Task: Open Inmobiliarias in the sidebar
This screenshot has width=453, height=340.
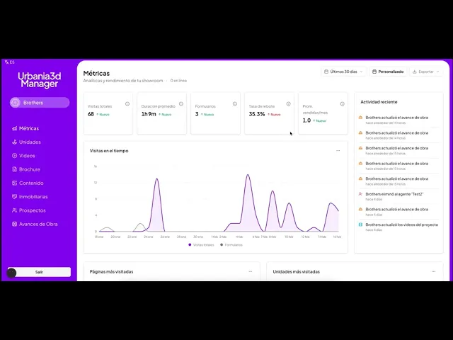Action: [30, 197]
